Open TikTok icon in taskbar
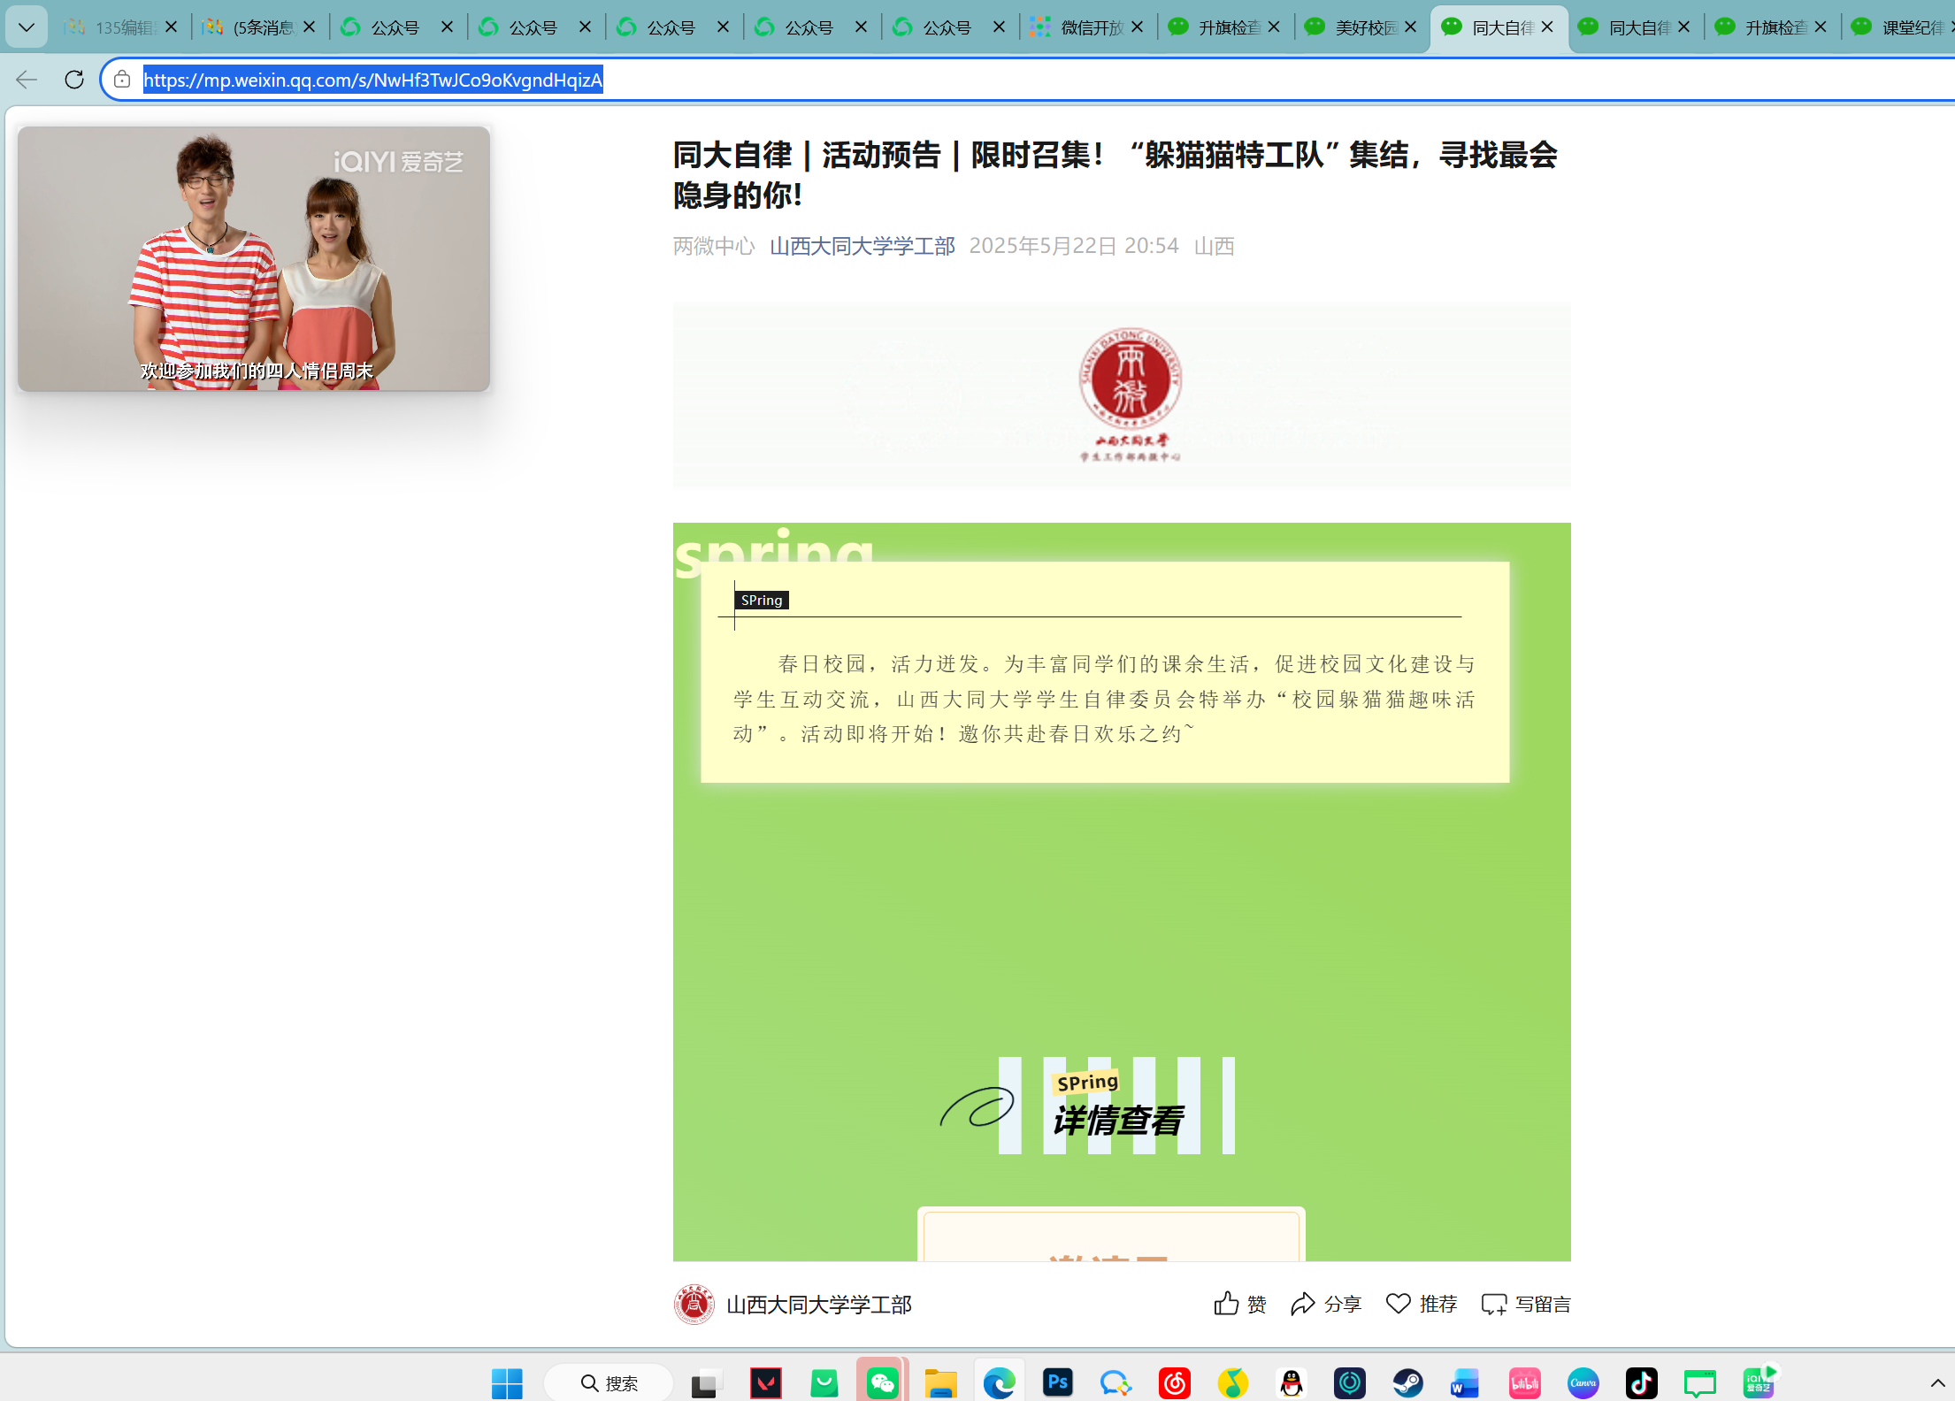The image size is (1955, 1401). [1641, 1382]
